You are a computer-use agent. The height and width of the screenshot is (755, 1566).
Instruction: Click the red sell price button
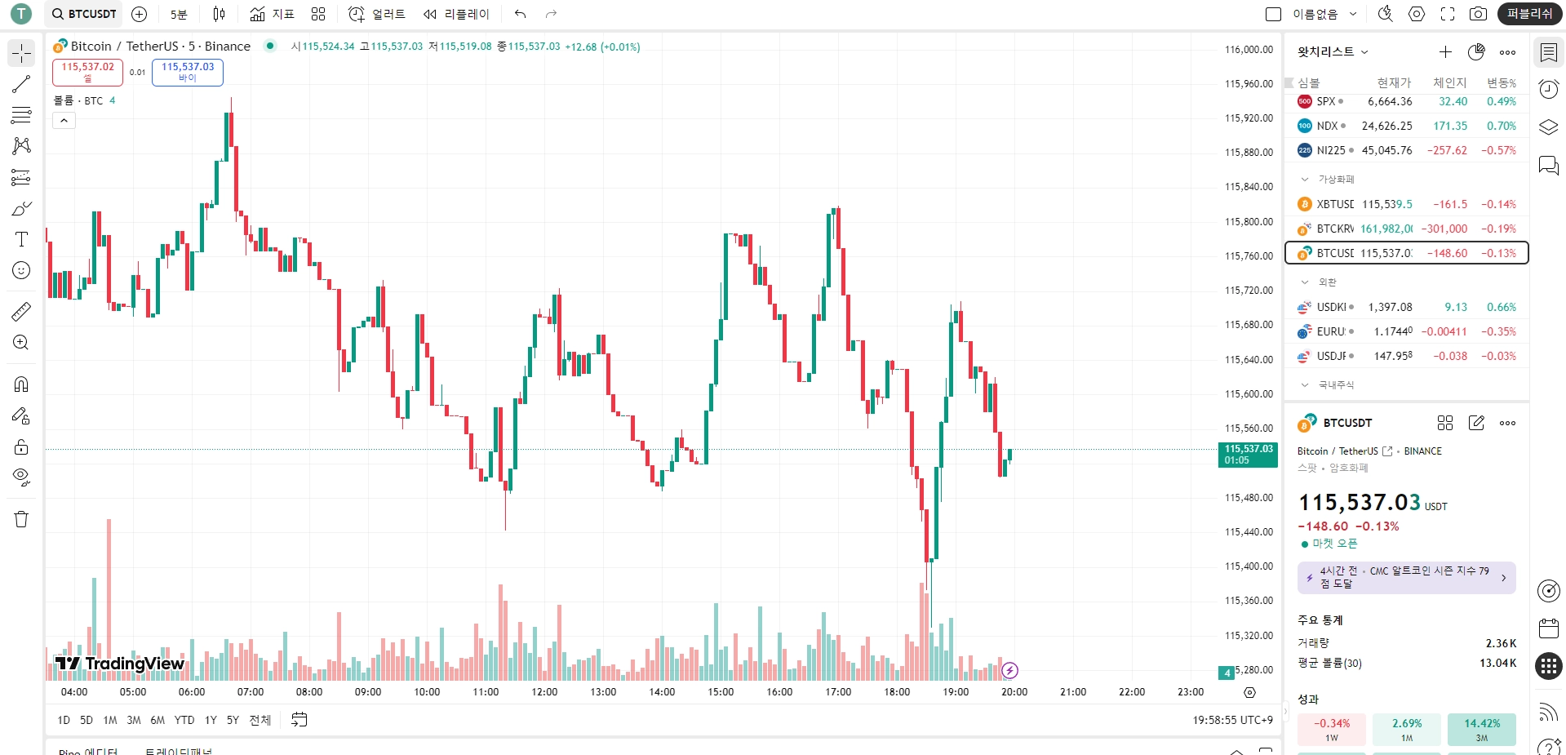[x=87, y=72]
